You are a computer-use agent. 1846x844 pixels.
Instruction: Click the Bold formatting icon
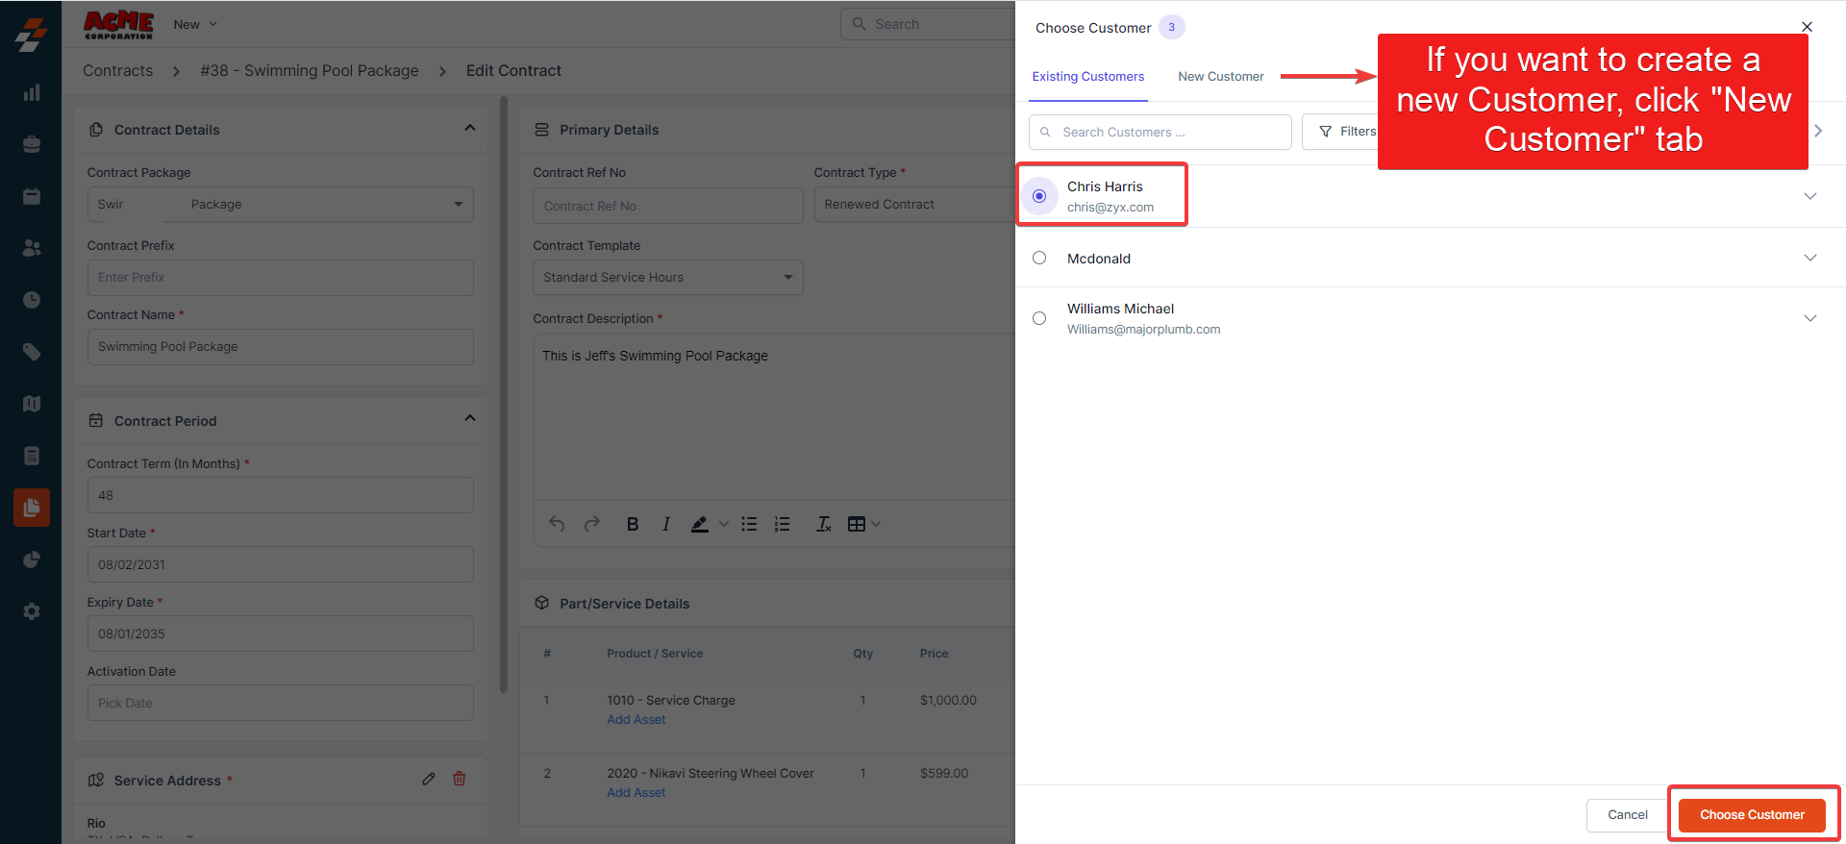[633, 524]
